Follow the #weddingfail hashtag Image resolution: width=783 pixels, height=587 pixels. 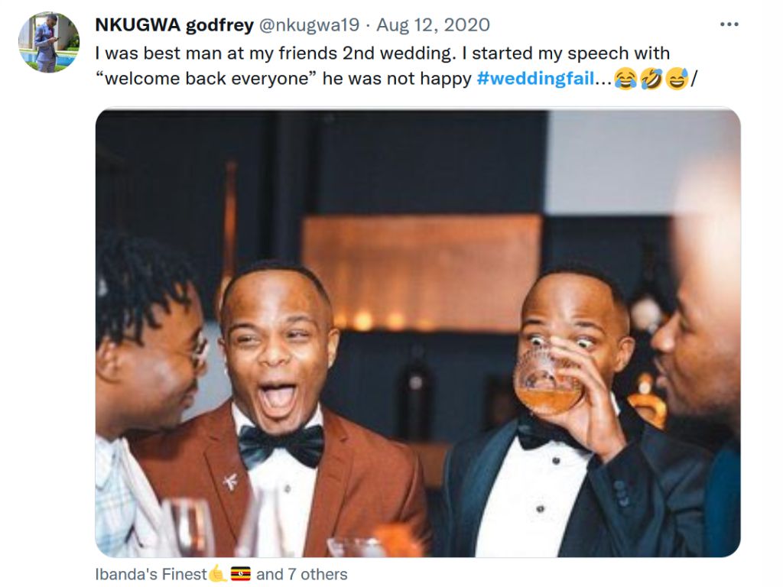[534, 79]
